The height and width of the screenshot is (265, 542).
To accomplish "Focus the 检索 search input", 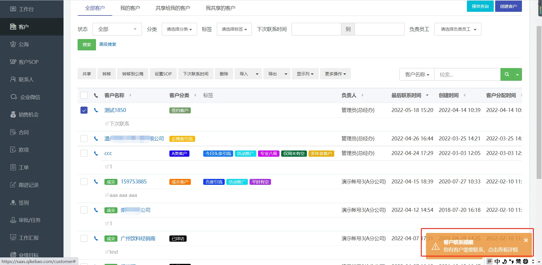I will [467, 75].
